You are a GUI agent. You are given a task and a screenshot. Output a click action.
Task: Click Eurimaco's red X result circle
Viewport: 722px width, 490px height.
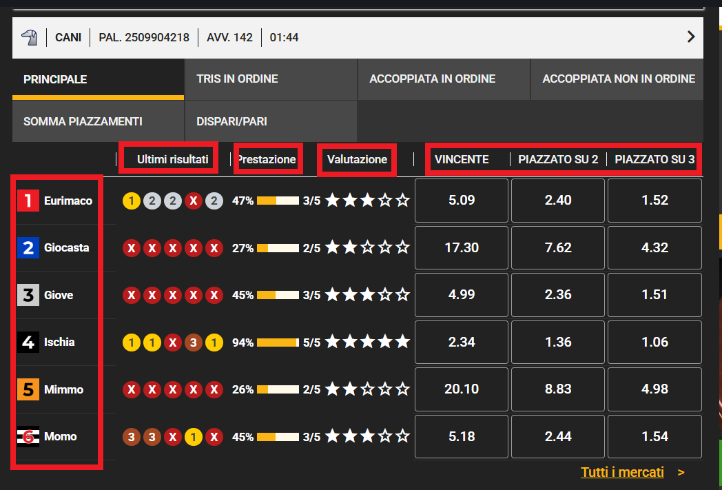[x=194, y=201]
